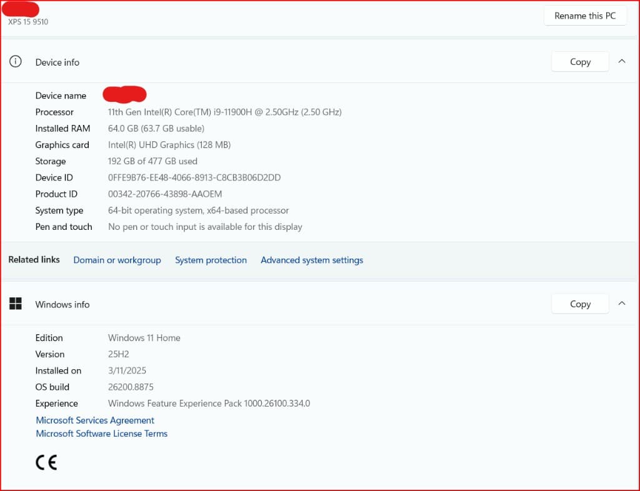Click the Related links label
640x491 pixels.
tap(34, 259)
